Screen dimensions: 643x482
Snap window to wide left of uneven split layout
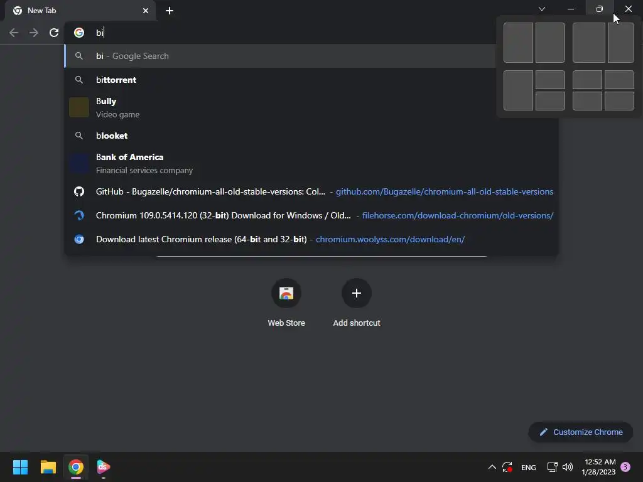589,43
